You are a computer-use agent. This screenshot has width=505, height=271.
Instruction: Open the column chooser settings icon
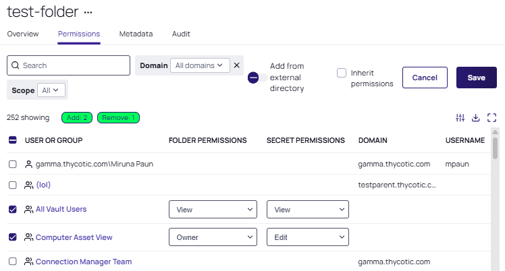click(x=460, y=118)
